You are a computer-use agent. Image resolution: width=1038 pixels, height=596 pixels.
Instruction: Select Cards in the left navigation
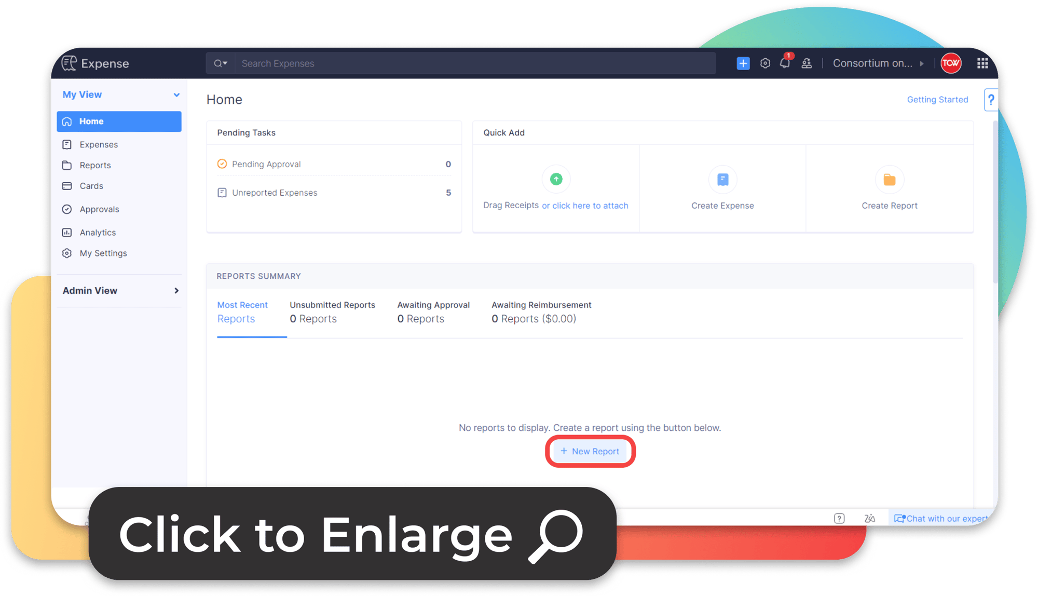point(91,186)
